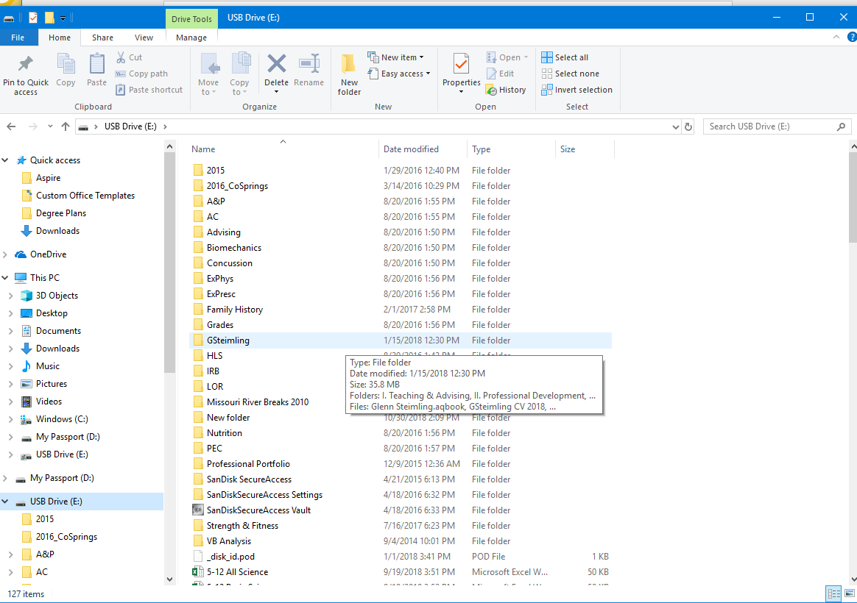Screen dimensions: 857x603
Task: Click the Help question mark icon
Action: [852, 37]
